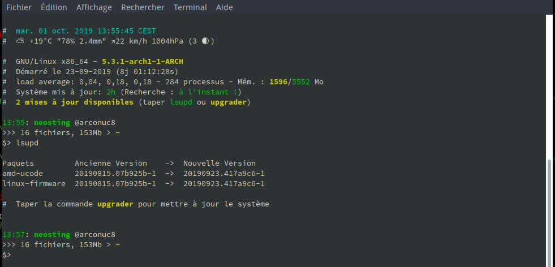Click the memory value '1596'
This screenshot has height=267, width=555.
278,82
